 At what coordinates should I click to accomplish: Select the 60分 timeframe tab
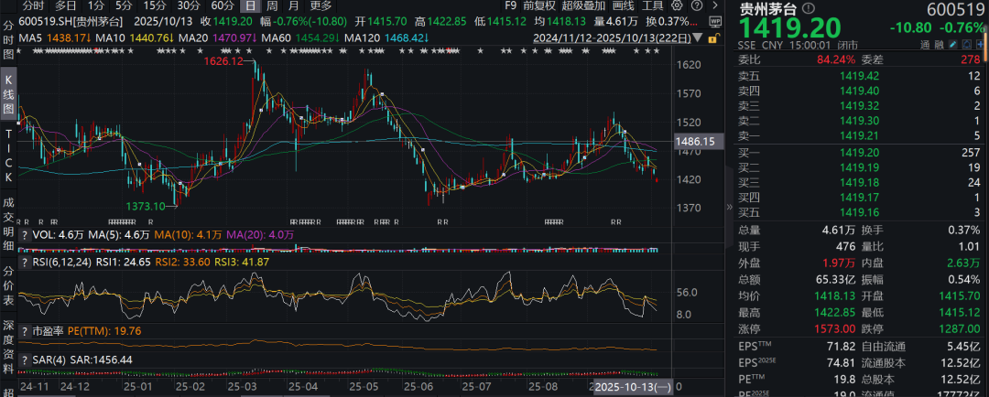(x=221, y=5)
